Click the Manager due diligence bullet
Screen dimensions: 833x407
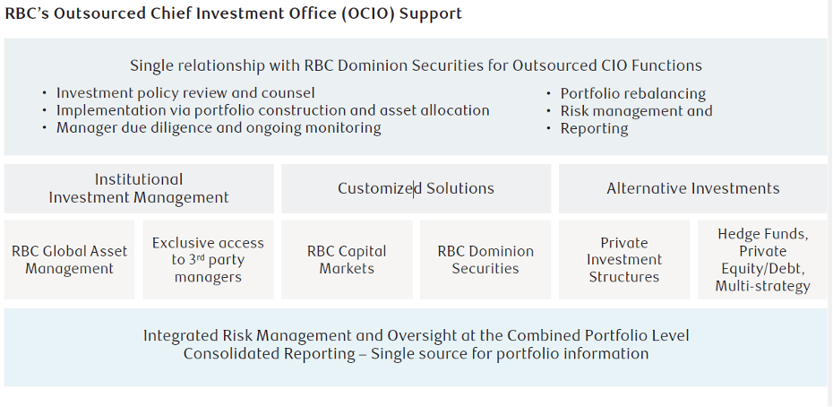[219, 127]
